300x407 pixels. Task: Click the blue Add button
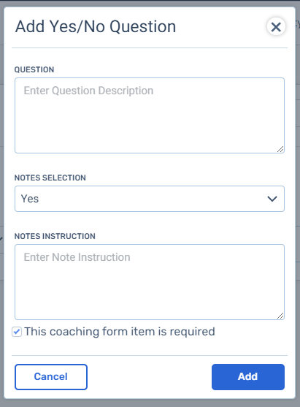(248, 377)
